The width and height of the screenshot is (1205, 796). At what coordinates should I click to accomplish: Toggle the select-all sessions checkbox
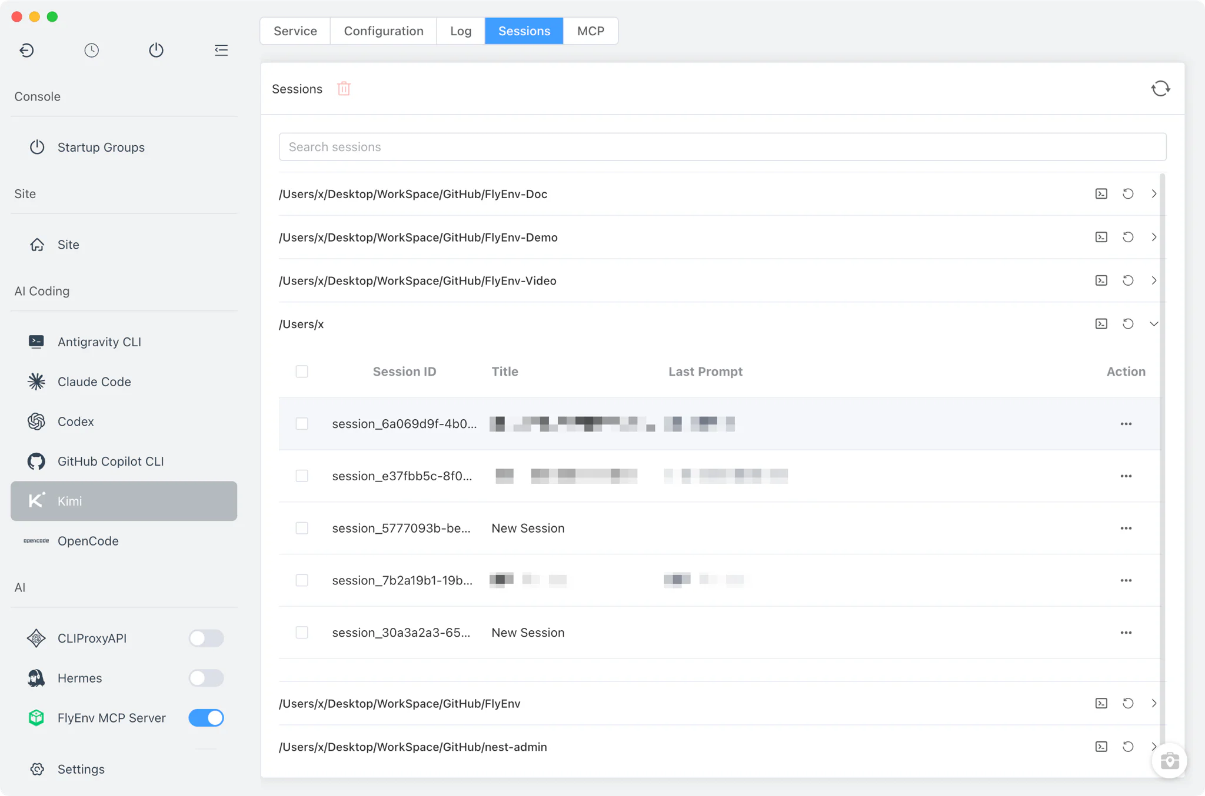pyautogui.click(x=302, y=372)
